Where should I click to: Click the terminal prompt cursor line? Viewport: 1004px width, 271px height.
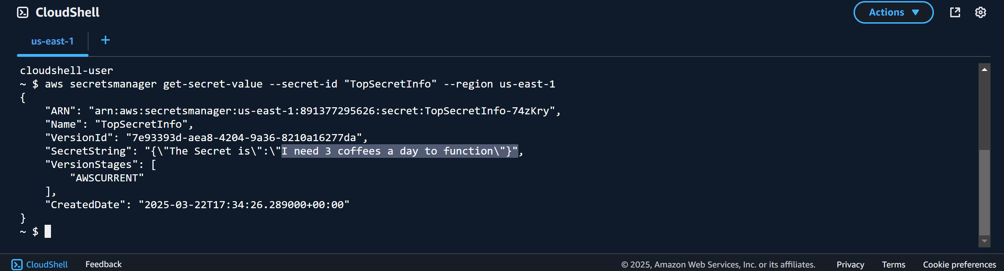[x=35, y=231]
